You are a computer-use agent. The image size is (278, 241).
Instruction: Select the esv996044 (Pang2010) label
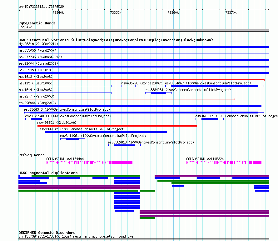click(37, 103)
